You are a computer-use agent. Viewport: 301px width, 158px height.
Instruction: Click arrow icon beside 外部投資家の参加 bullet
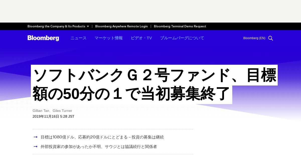pos(36,146)
